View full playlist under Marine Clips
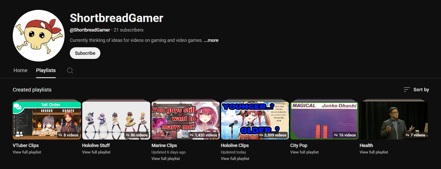 click(166, 159)
